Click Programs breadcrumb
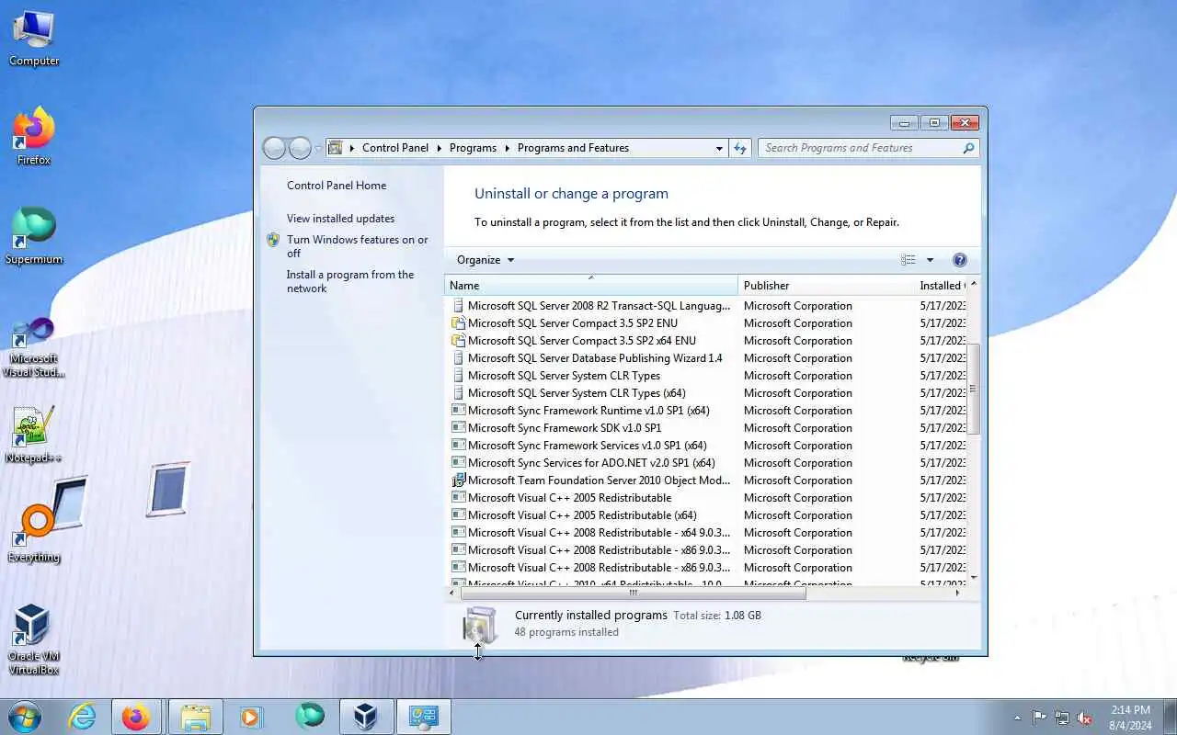 473,148
